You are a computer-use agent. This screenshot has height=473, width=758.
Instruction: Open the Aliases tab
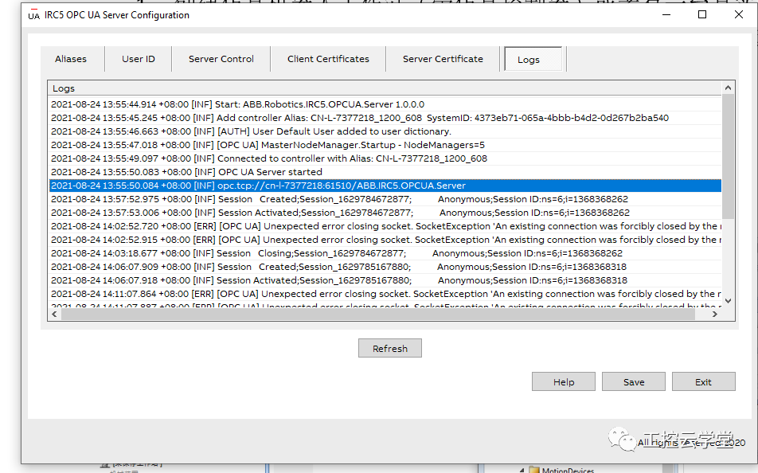tap(71, 59)
